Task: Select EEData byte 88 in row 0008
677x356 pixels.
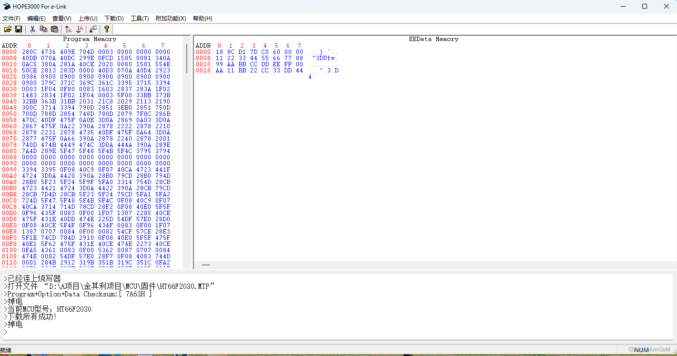Action: (299, 58)
